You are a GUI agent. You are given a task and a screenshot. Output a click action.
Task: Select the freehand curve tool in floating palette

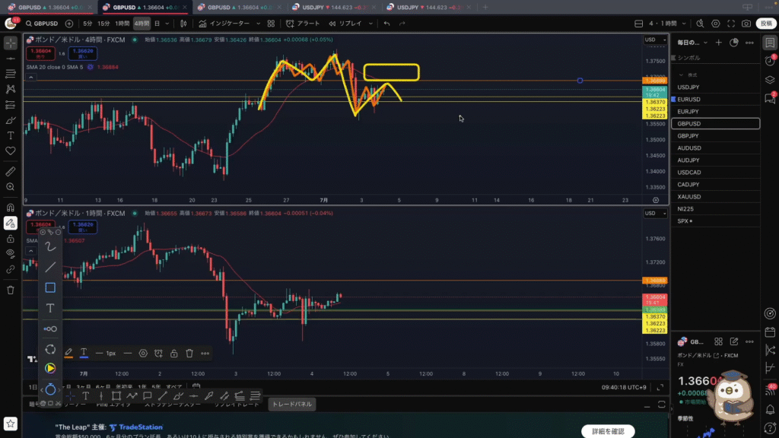(50, 247)
